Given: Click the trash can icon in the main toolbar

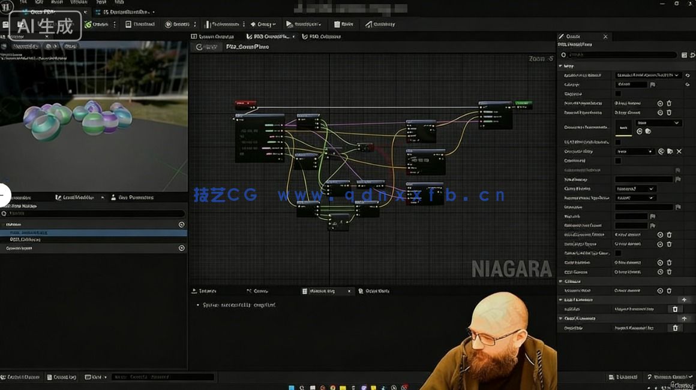Looking at the screenshot, I should click(x=338, y=25).
